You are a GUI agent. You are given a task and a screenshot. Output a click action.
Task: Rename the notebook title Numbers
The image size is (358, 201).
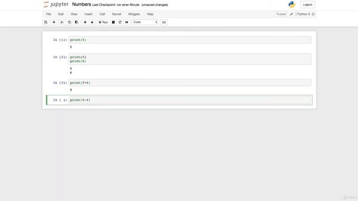pyautogui.click(x=82, y=4)
